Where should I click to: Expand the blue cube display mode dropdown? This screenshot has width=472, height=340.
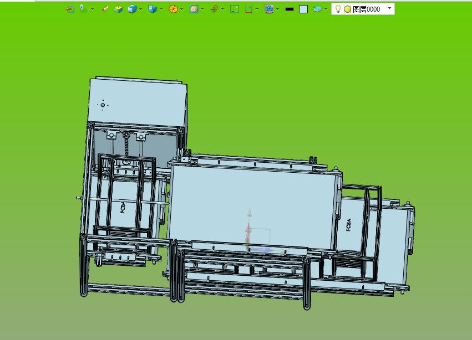pyautogui.click(x=140, y=9)
